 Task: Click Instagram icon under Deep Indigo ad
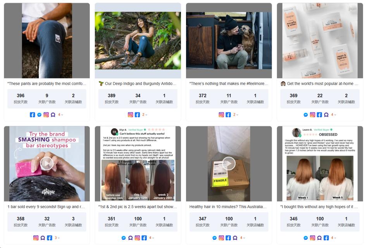click(x=131, y=115)
